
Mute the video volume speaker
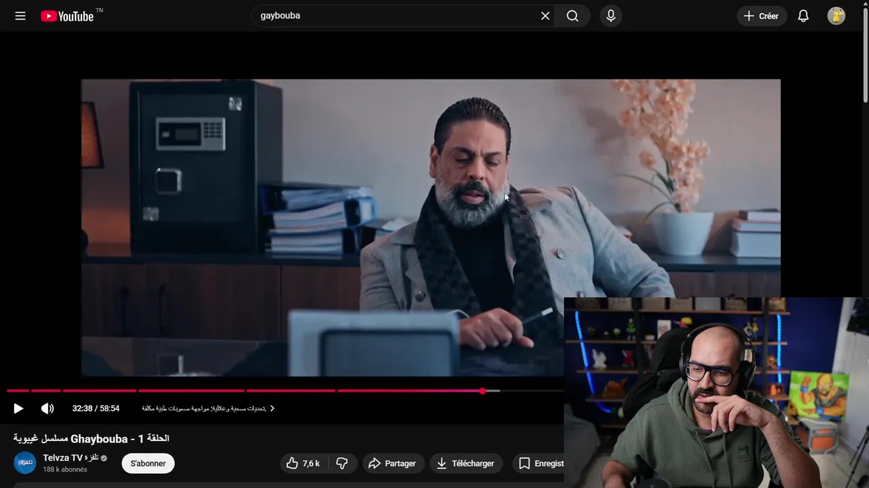47,408
